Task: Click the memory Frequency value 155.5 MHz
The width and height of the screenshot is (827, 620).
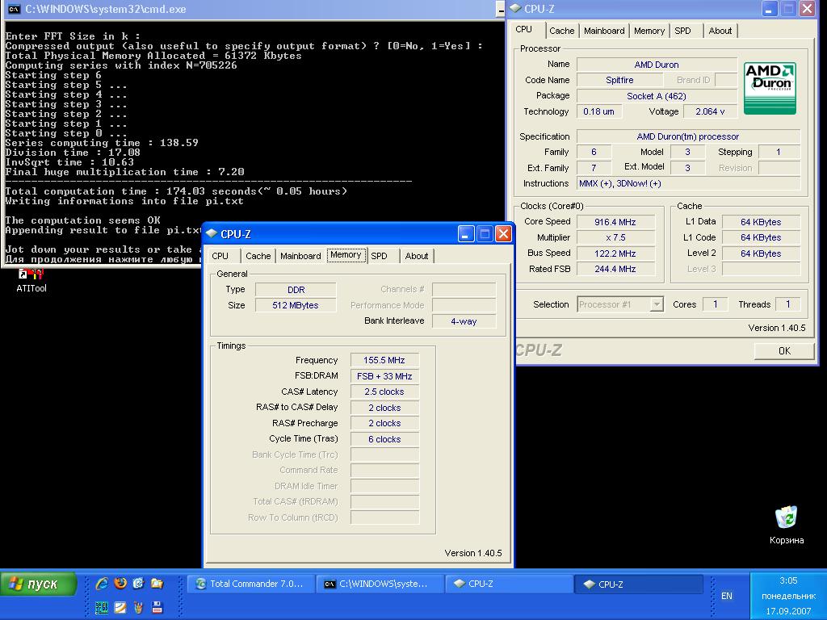Action: 384,360
